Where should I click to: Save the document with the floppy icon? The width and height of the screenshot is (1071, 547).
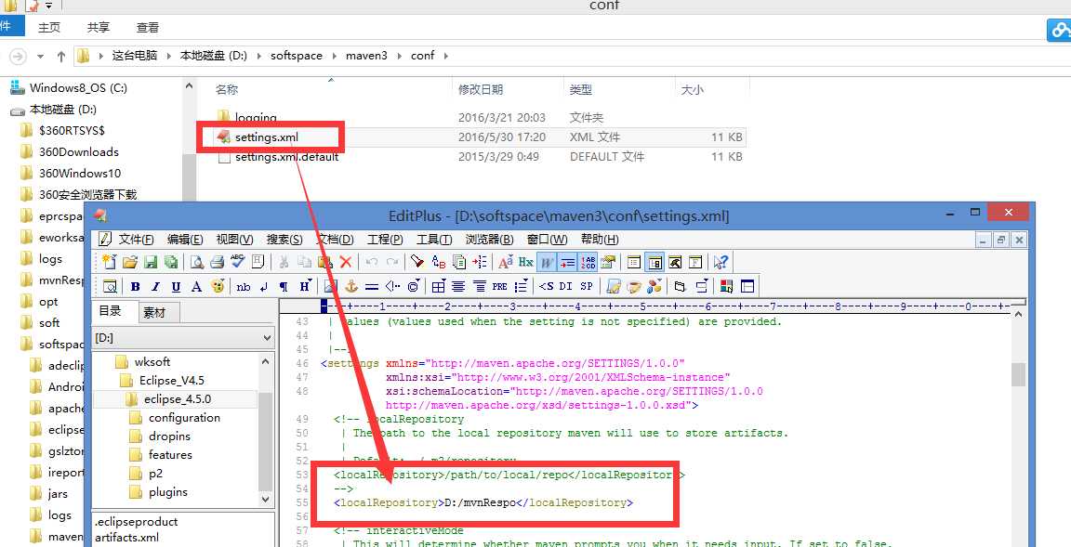coord(151,262)
